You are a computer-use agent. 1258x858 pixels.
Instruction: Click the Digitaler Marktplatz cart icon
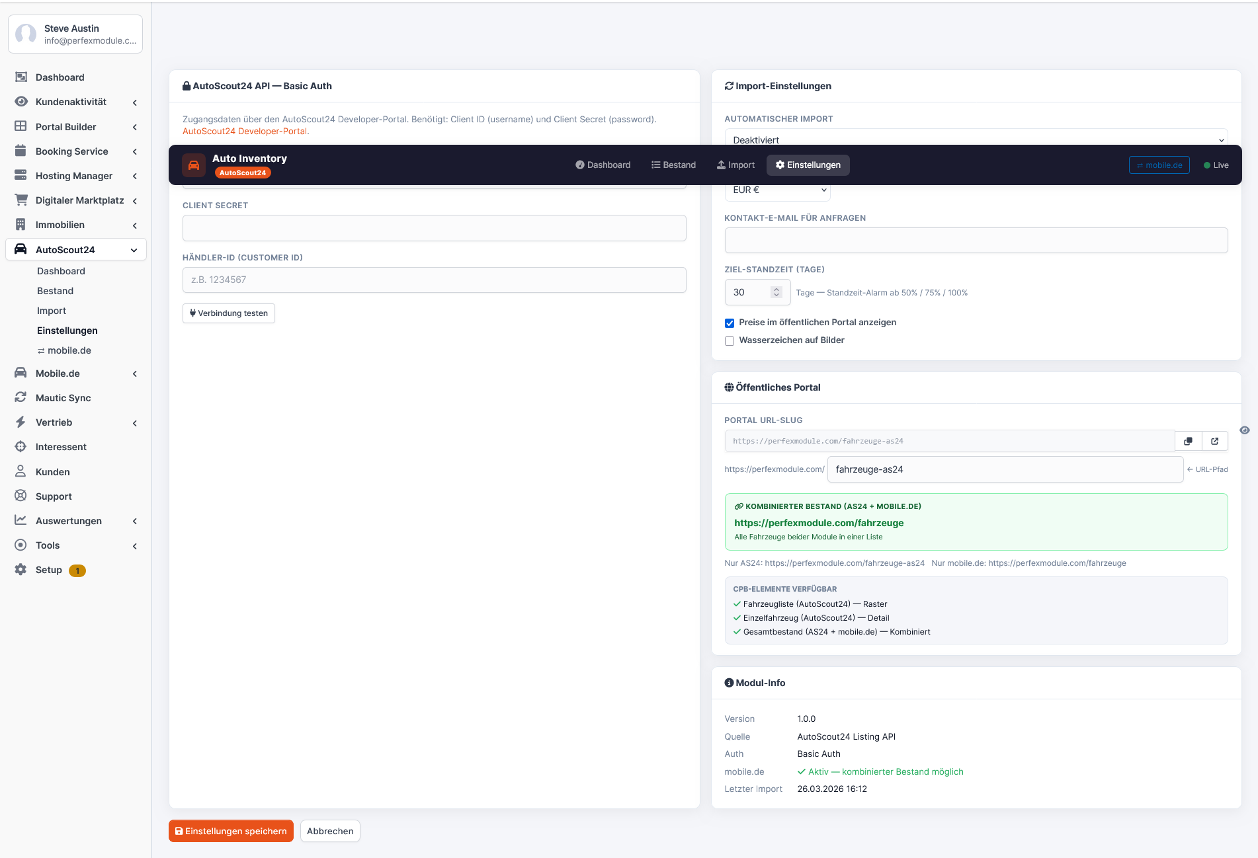point(21,200)
